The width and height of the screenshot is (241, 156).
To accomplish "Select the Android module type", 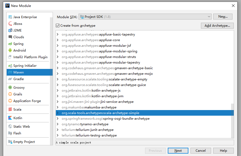I will (x=20, y=50).
